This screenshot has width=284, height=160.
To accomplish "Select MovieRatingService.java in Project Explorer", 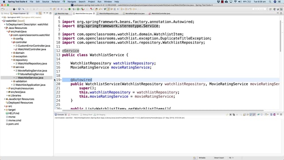I will 32,71.
